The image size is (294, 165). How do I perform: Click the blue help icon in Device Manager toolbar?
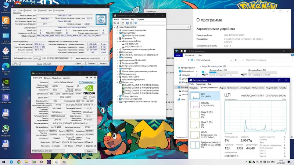click(127, 23)
